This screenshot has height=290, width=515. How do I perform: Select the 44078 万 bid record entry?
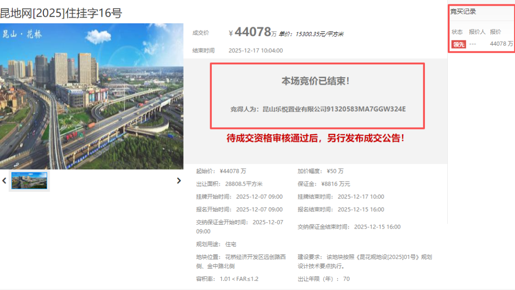click(501, 44)
